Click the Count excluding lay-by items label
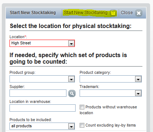This screenshot has width=153, height=132. [111, 125]
